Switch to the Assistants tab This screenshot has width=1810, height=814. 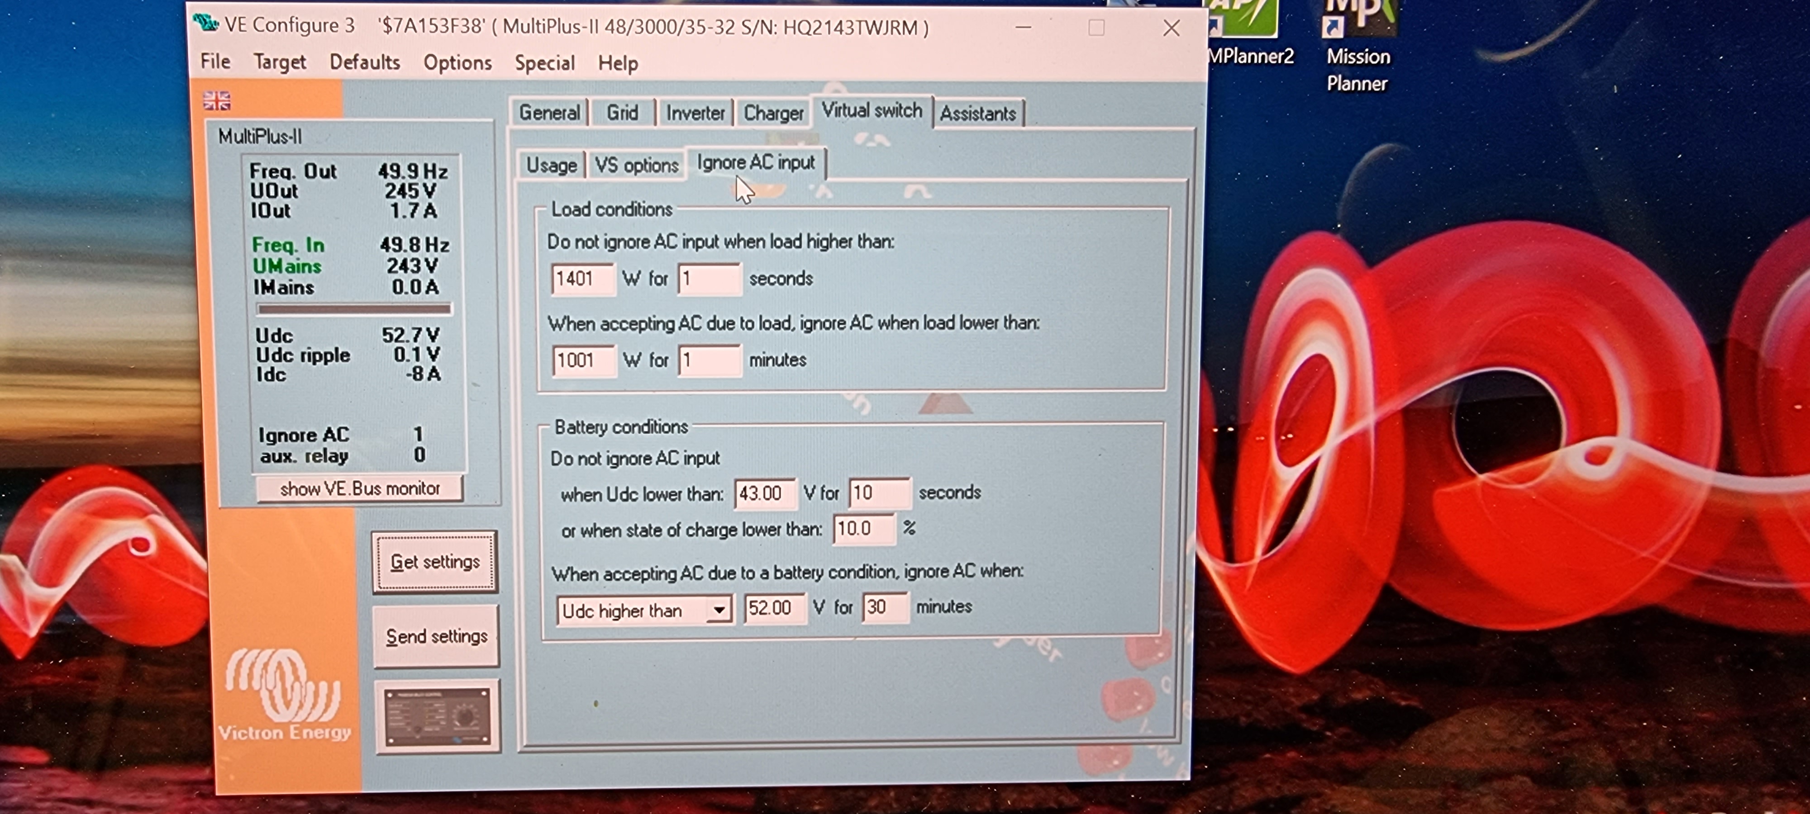(977, 114)
